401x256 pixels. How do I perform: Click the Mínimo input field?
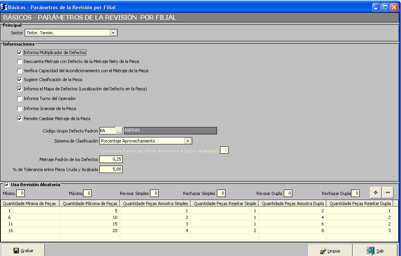coord(22,193)
